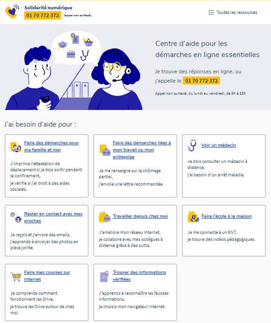
Task: Click the family and me card icon
Action: click(16, 147)
